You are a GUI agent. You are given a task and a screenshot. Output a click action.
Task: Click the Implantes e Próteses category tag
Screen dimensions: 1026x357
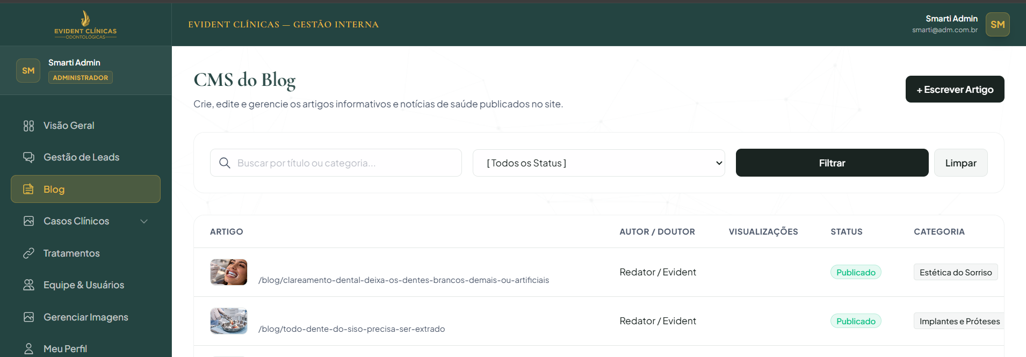click(x=959, y=321)
